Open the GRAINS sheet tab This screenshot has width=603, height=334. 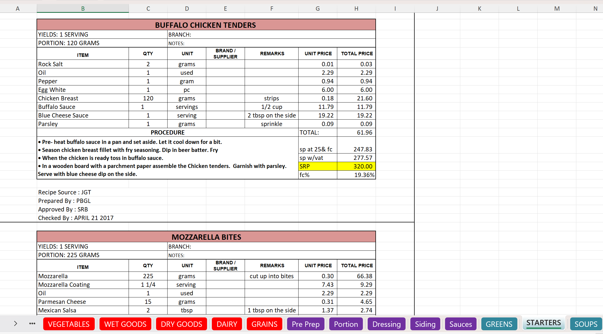(264, 324)
